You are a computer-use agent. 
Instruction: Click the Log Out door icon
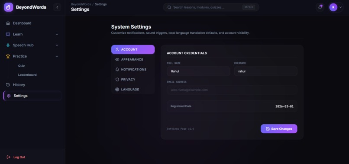pos(9,157)
